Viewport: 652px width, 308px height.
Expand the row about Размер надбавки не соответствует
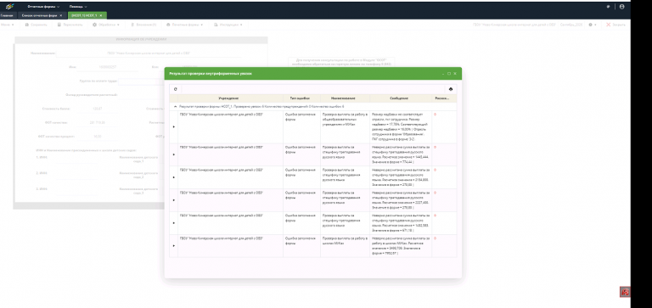tap(174, 126)
